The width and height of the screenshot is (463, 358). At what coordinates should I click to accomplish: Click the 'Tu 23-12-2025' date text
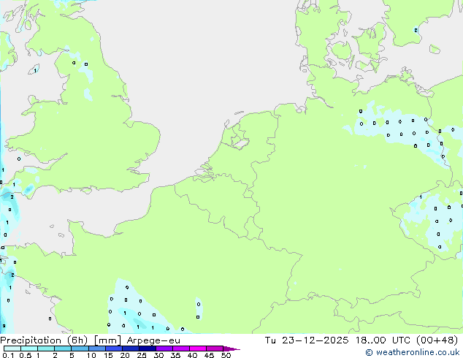click(307, 340)
